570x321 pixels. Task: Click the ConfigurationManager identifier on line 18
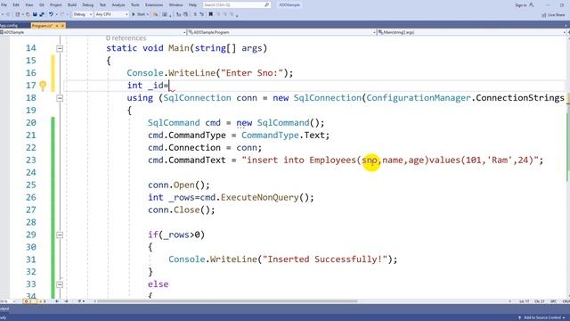pyautogui.click(x=419, y=98)
